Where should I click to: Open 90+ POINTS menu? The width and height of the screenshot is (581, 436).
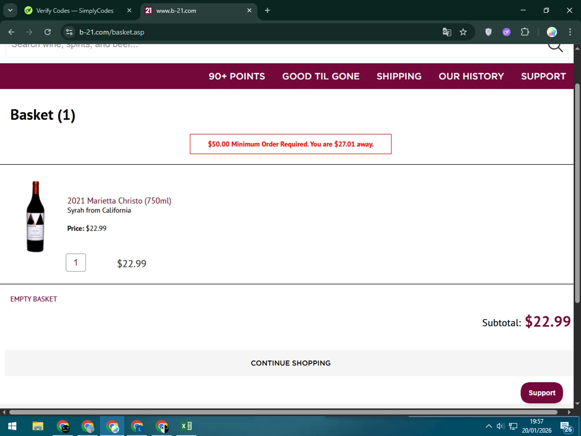pyautogui.click(x=237, y=76)
